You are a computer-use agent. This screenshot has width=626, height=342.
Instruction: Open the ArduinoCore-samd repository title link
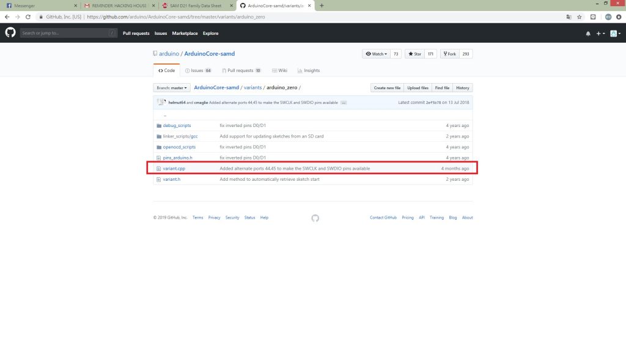click(x=209, y=54)
